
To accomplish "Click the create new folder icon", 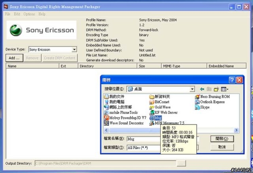I will (216, 89).
